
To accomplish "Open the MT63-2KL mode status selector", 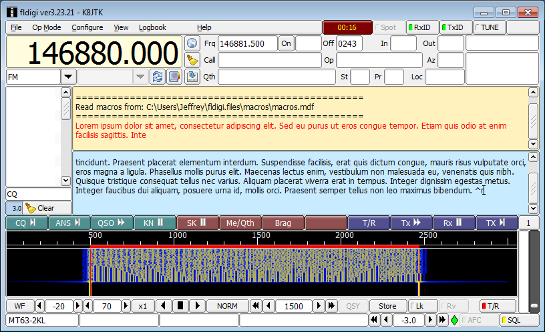I will click(x=42, y=320).
